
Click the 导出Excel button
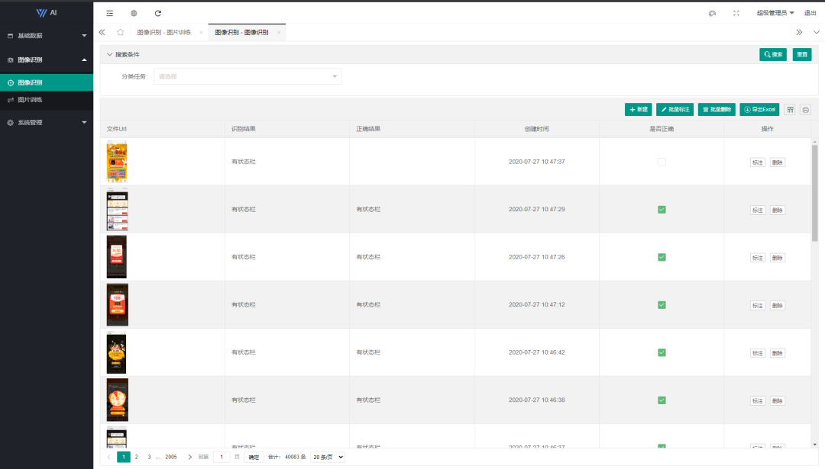click(x=759, y=109)
